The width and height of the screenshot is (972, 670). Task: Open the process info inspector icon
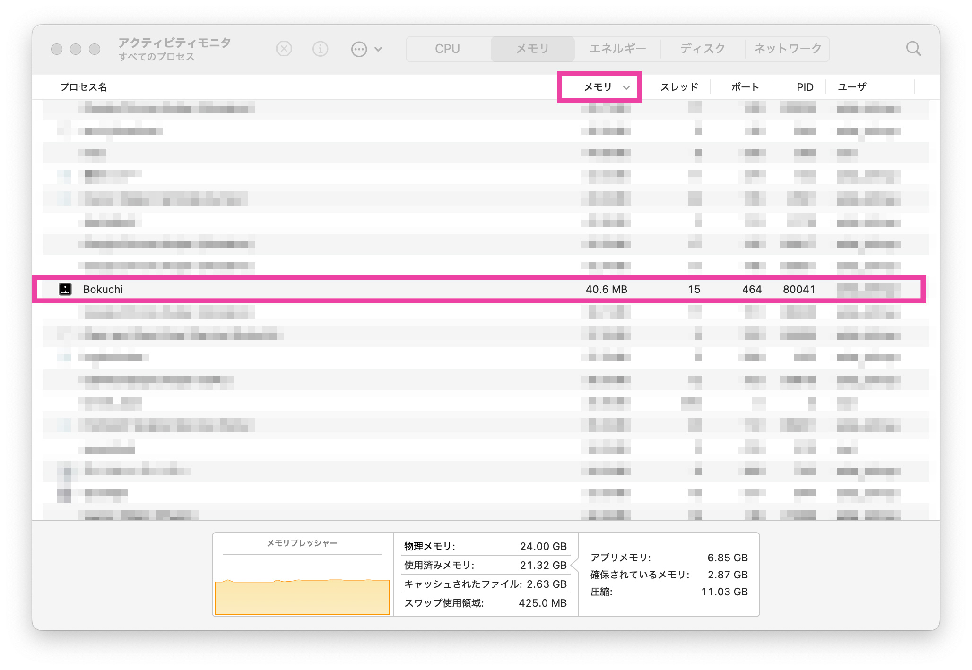pyautogui.click(x=320, y=49)
